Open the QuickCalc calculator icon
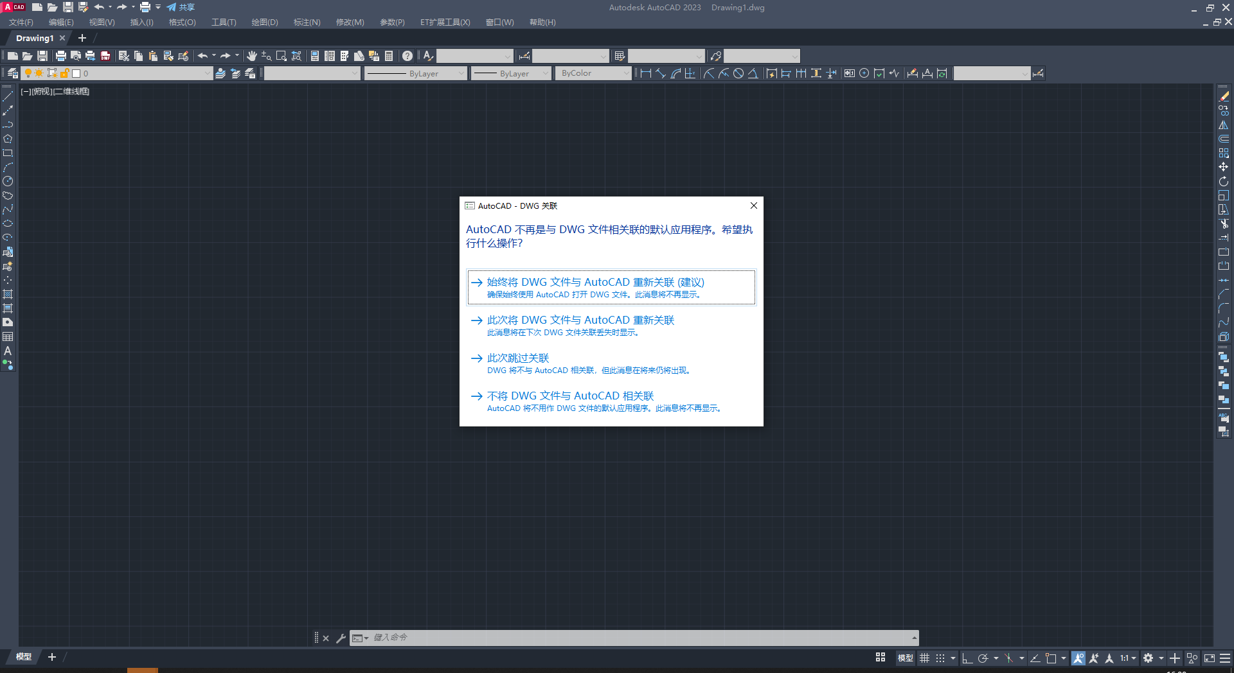 tap(389, 57)
